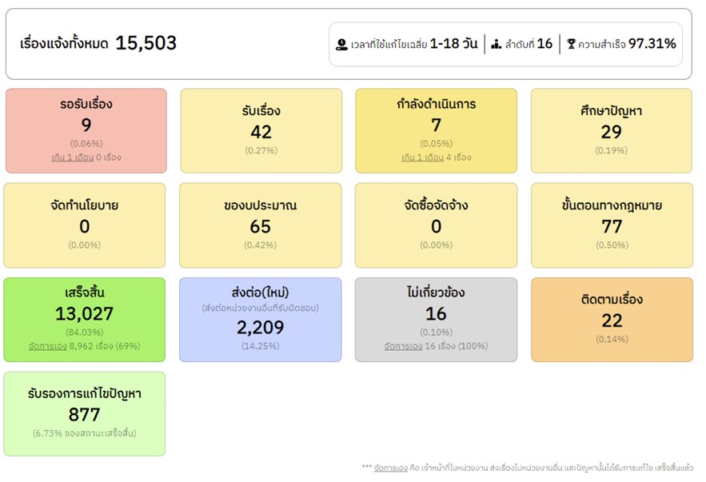Viewport: 706px width, 482px height.
Task: Open the ส่งต่อ(ใหม่) forwarded card
Action: coord(261,319)
